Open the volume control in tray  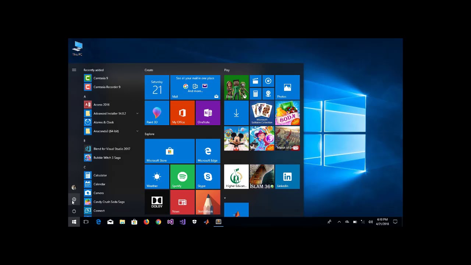371,222
